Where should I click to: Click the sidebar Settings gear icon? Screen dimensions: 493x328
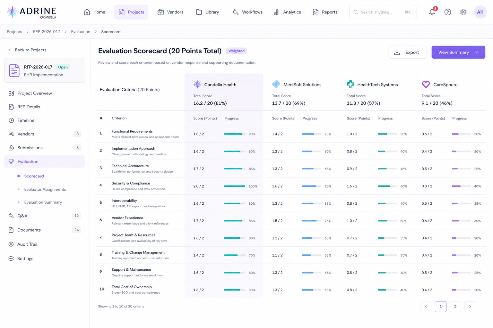(11, 258)
